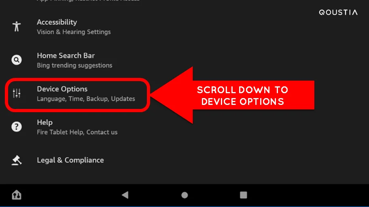Select 'Bing trending suggestions' subtitle text

pyautogui.click(x=74, y=65)
